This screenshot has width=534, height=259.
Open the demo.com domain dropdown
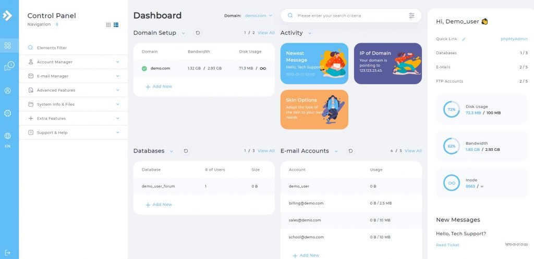coord(259,16)
